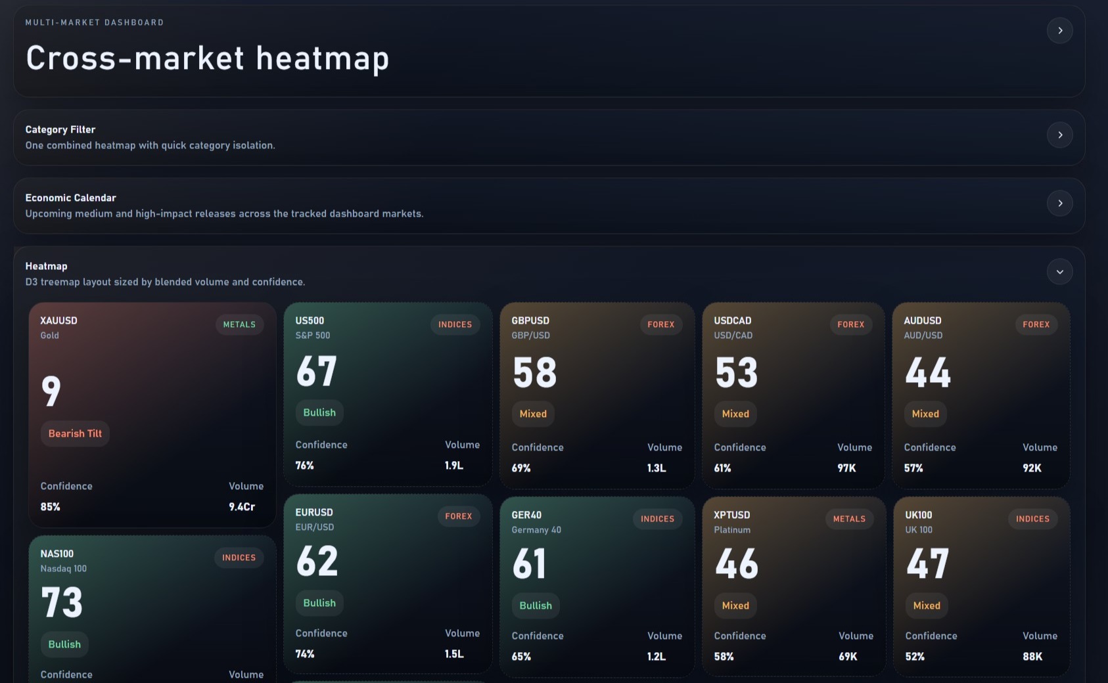Click GER40 score value 61
Viewport: 1108px width, 683px height.
tap(529, 564)
